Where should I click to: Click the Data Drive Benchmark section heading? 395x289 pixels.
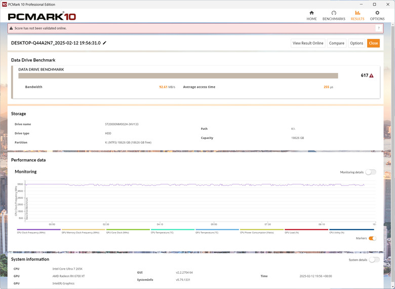point(33,60)
